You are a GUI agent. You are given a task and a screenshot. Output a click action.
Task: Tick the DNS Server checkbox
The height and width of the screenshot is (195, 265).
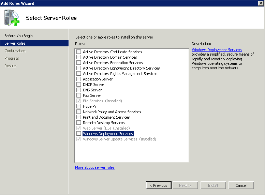tap(78, 90)
